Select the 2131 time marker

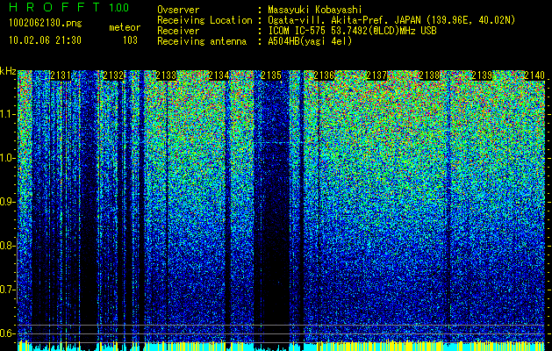point(61,75)
